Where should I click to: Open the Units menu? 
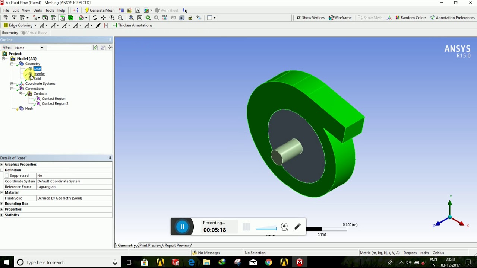[37, 10]
